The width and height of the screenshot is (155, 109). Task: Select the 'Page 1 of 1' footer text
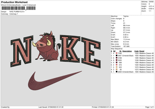(150, 107)
